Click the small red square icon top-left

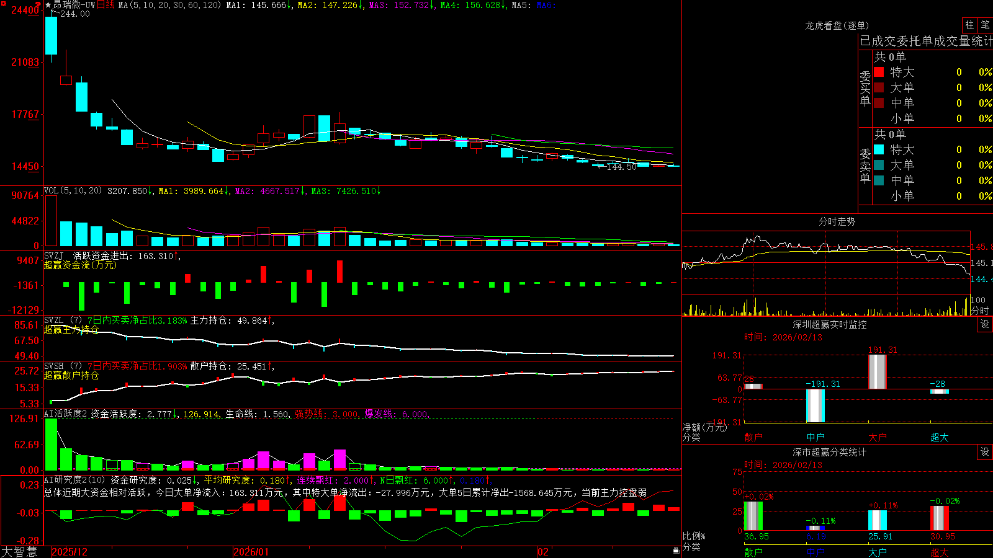tap(3, 3)
